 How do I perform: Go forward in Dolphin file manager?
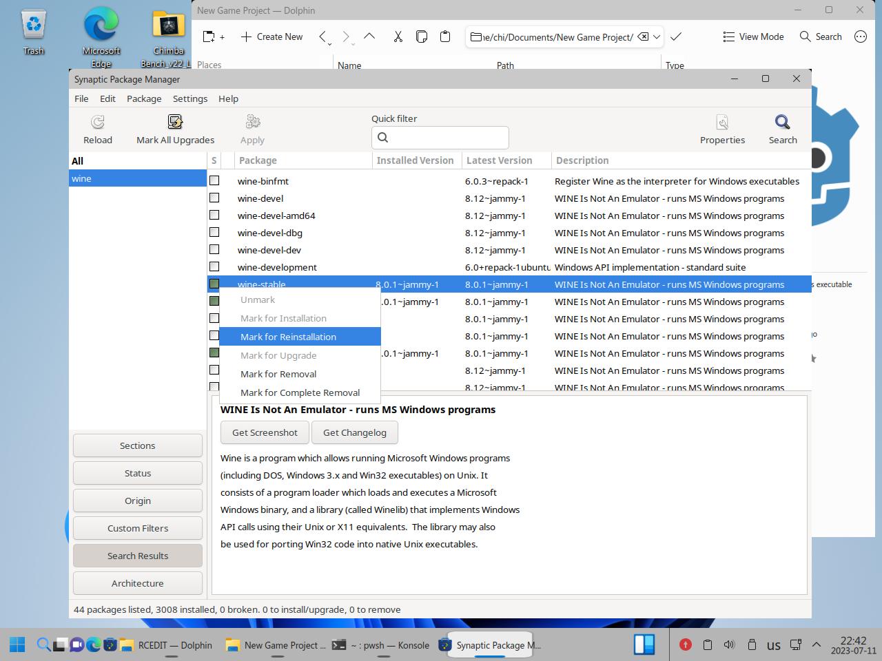pos(346,37)
